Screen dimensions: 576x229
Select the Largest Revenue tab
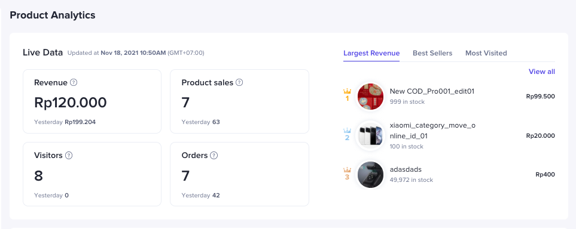[371, 53]
